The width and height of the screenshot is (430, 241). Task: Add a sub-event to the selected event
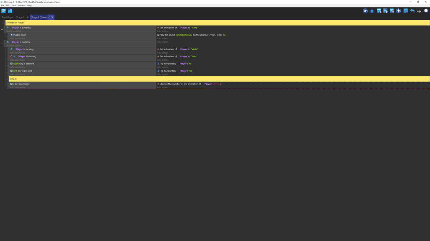(x=385, y=11)
